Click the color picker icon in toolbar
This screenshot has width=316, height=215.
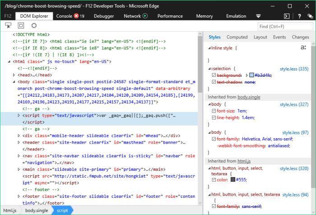tap(34, 26)
